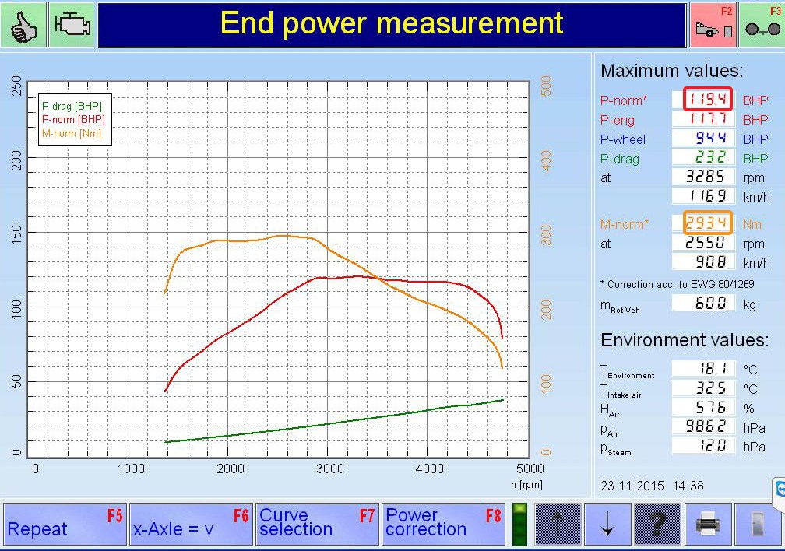Click the P-eng value 117.7
The image size is (785, 551).
click(703, 119)
